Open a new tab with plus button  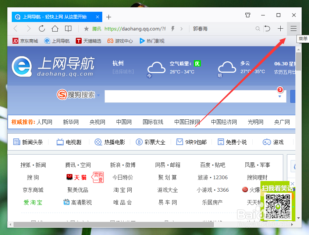109,17
